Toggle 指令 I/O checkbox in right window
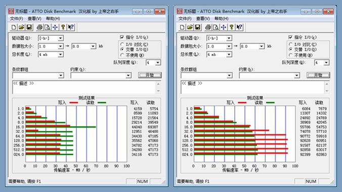 (290, 37)
